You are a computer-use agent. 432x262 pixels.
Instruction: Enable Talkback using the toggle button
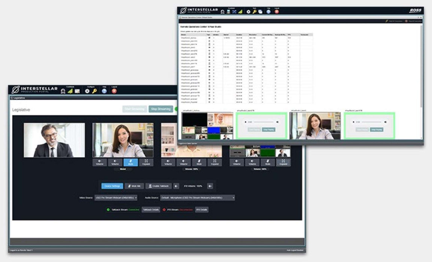pyautogui.click(x=159, y=186)
